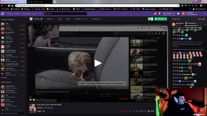Click the browser profile avatar icon
Viewport: 207px width, 116px height.
point(201,6)
